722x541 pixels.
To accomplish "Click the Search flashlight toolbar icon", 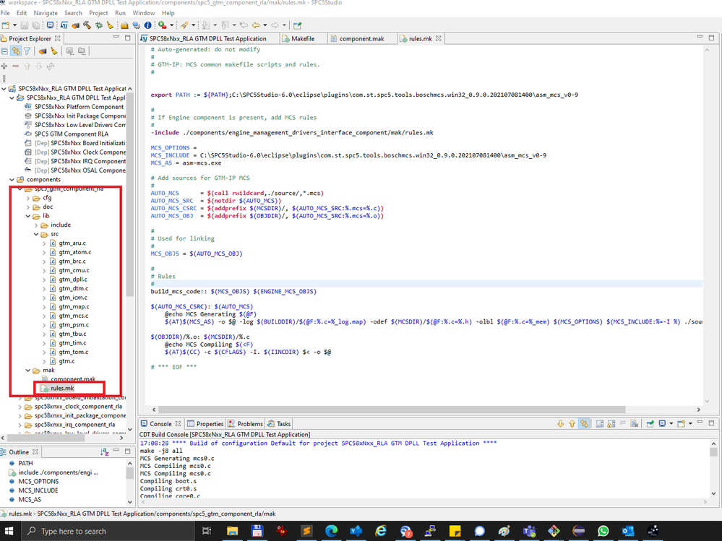I will tap(184, 25).
